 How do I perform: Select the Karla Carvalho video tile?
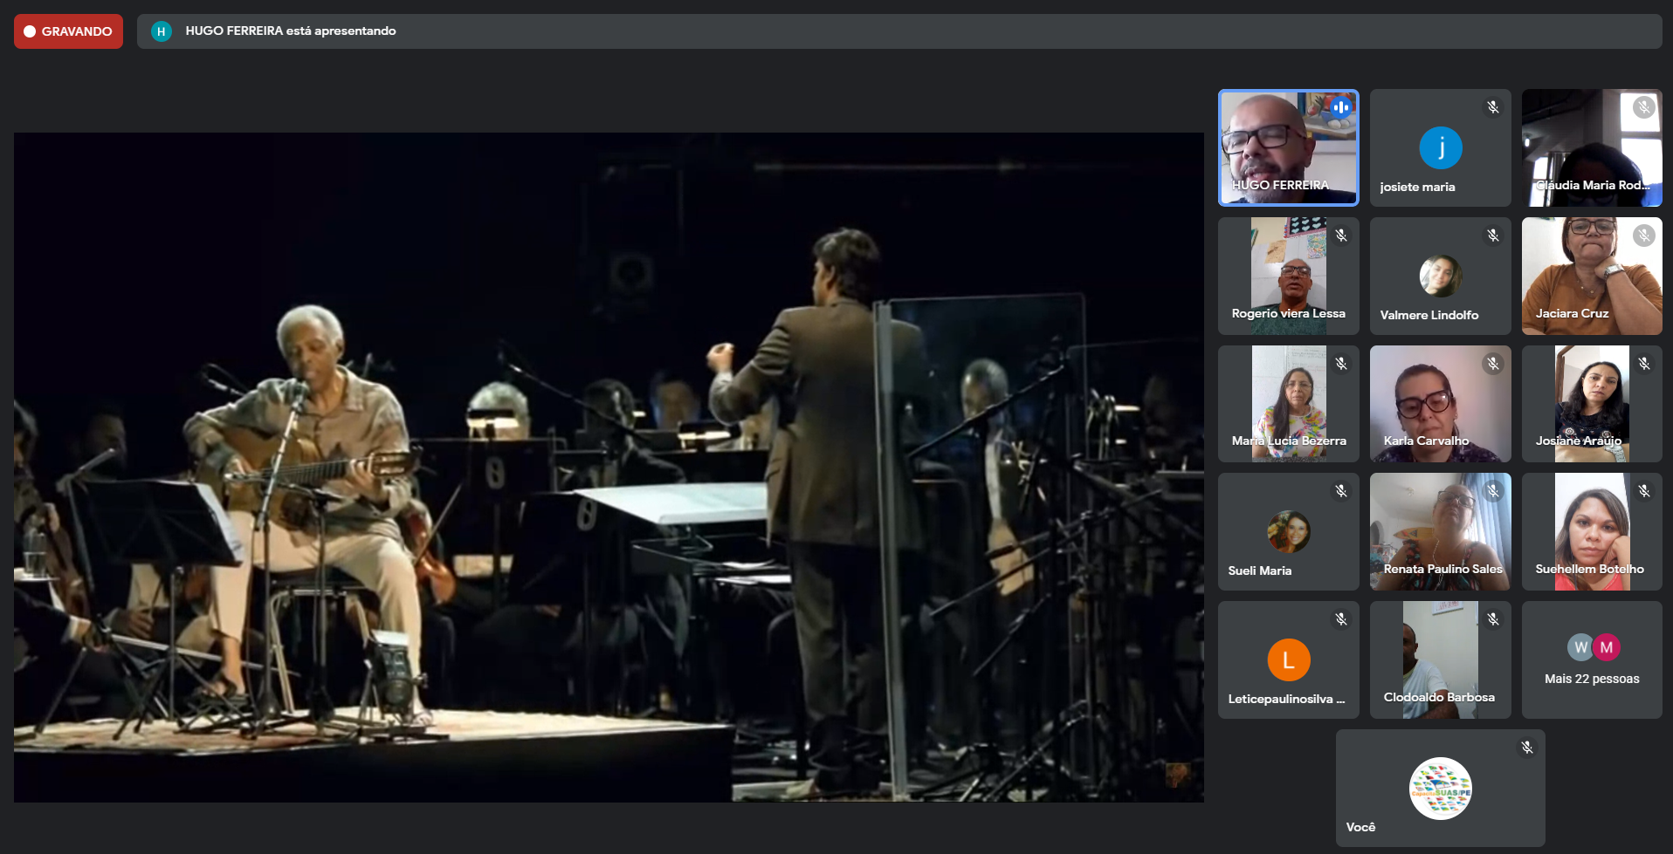click(1440, 404)
